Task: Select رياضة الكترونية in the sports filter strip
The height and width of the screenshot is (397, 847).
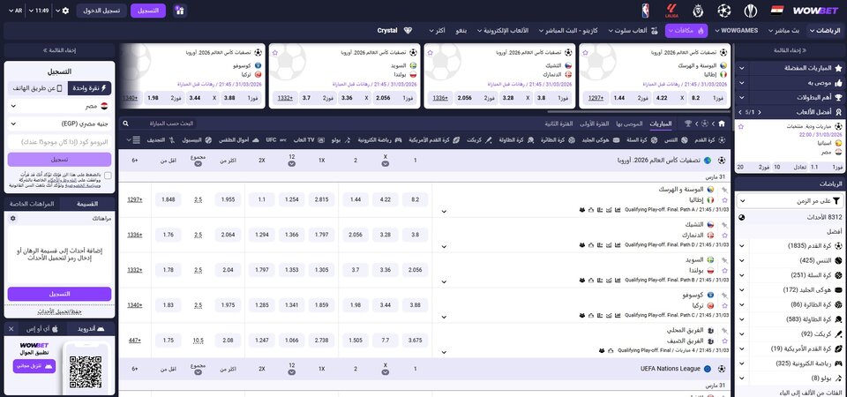Action: (379, 140)
